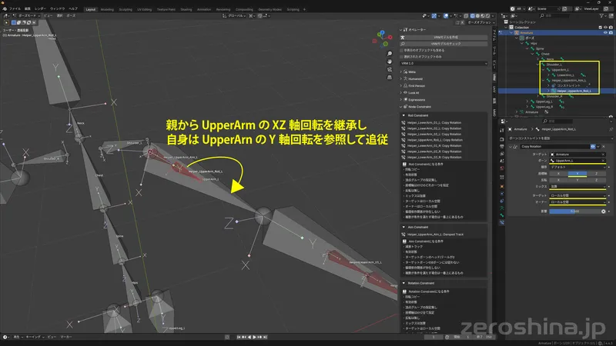The image size is (616, 346).
Task: Open the Target space dropdown
Action: coord(577,195)
